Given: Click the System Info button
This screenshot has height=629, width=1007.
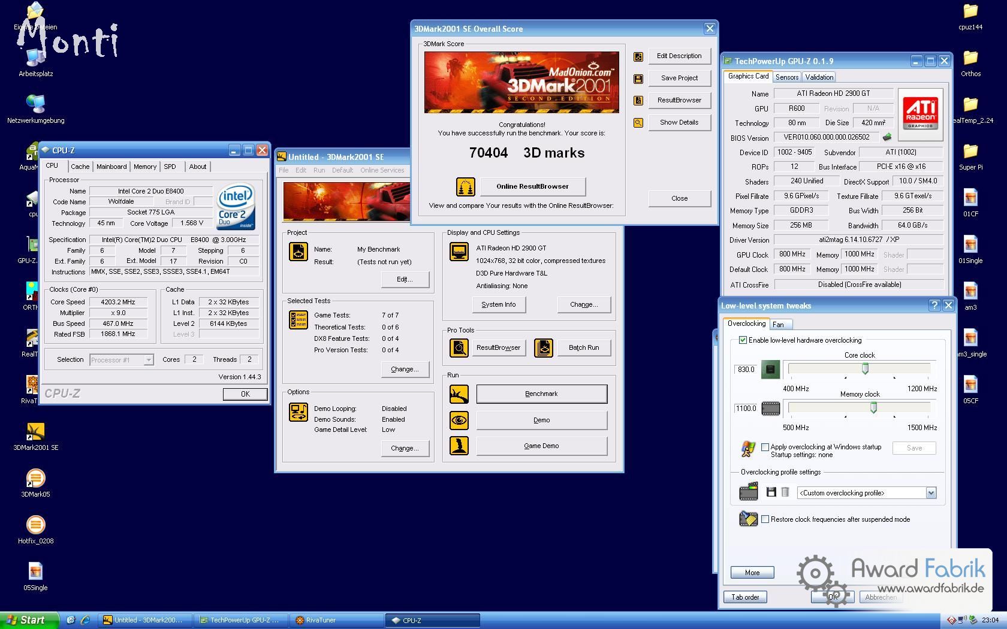Looking at the screenshot, I should [x=498, y=305].
